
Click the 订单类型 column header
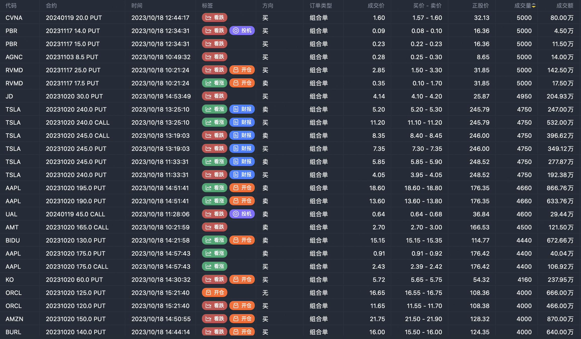(321, 6)
